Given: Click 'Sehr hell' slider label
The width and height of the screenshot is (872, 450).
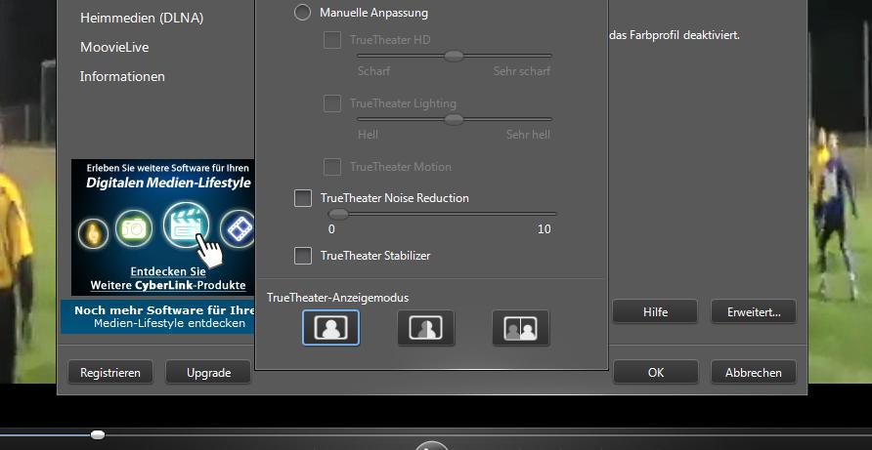Looking at the screenshot, I should 528,135.
